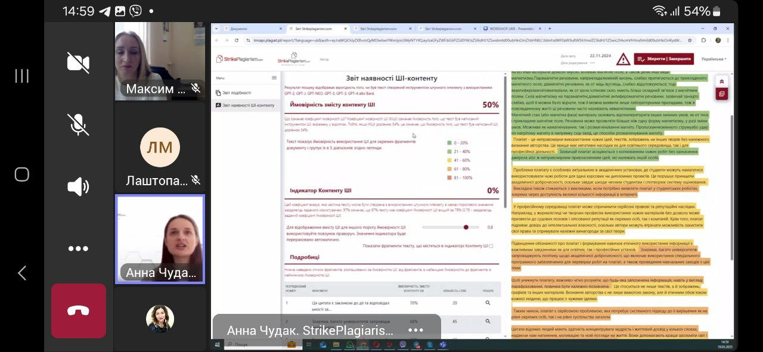Image resolution: width=763 pixels, height=352 pixels.
Task: Click the Windows Start button in shared screen
Action: tap(218, 344)
